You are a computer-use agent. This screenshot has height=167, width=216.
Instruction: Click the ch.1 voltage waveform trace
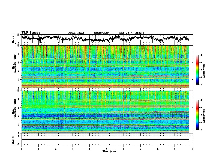coord(105,38)
